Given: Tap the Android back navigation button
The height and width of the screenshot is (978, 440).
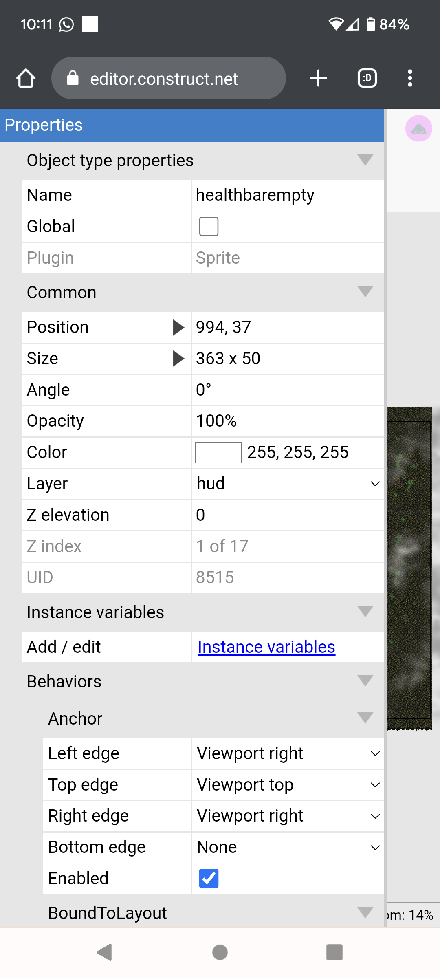Looking at the screenshot, I should [105, 952].
